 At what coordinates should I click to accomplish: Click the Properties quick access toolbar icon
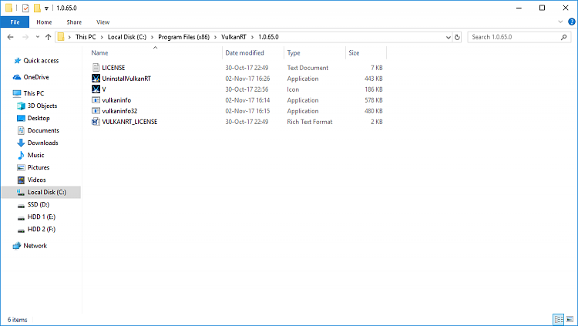(25, 8)
